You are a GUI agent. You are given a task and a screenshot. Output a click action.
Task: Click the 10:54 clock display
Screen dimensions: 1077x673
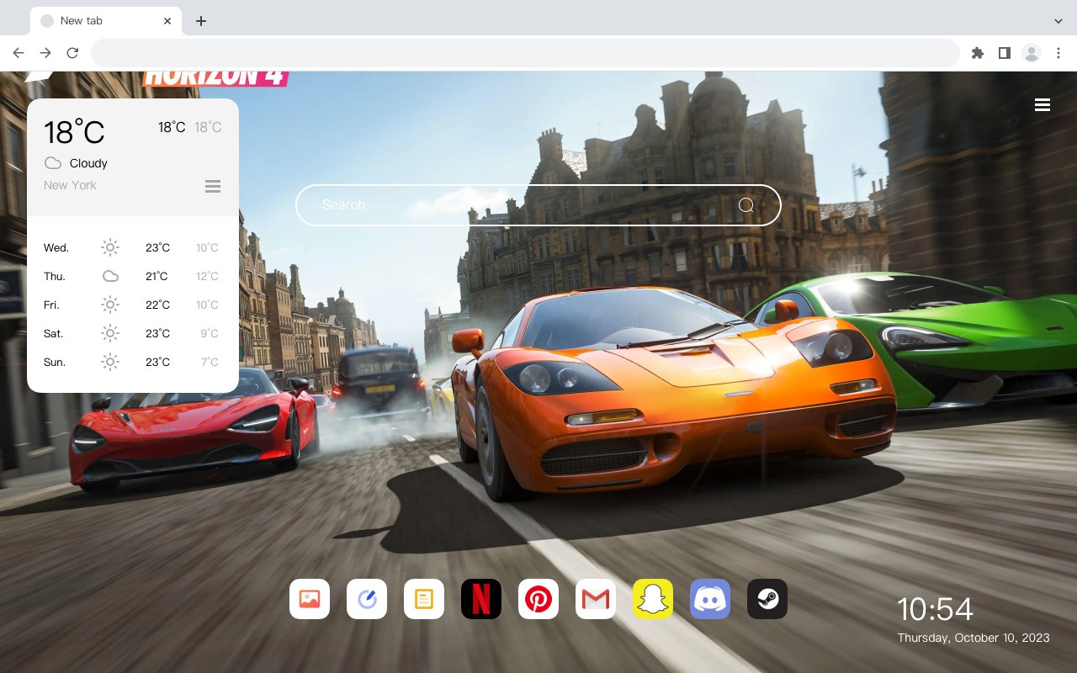click(935, 609)
